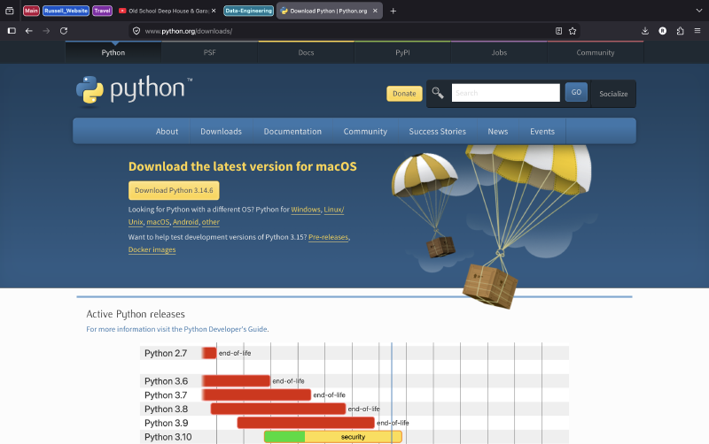Follow the Windows link
709x444 pixels.
coord(306,210)
